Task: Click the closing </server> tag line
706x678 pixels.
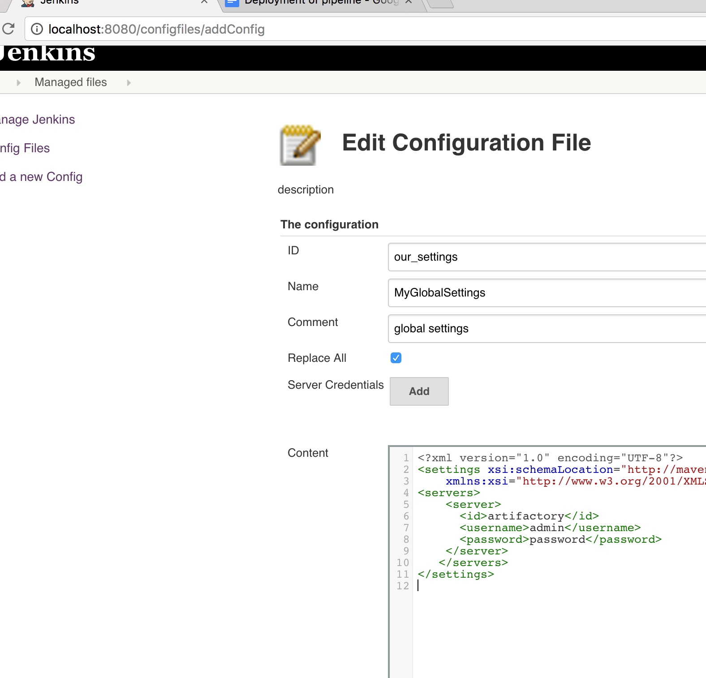Action: pyautogui.click(x=477, y=551)
